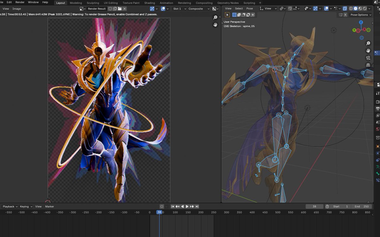Jump to timeline start button

coord(173,207)
